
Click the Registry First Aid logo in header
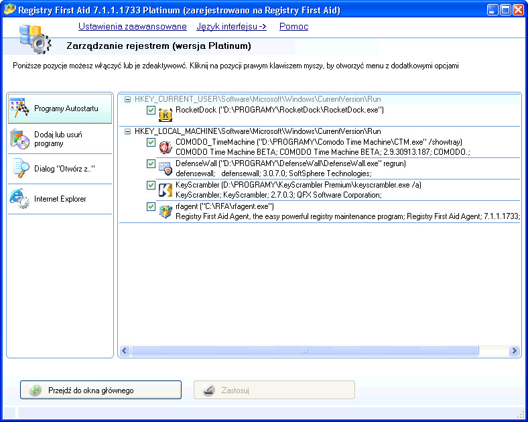point(36,39)
